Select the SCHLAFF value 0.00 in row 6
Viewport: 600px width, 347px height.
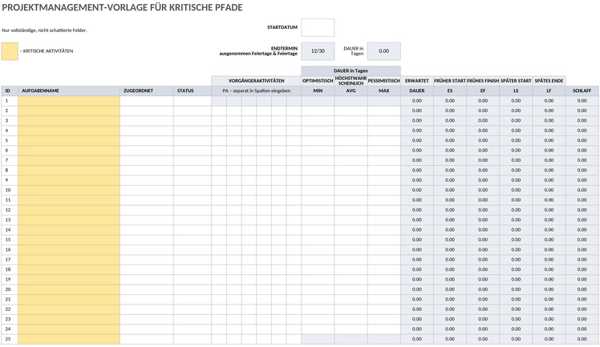click(x=582, y=151)
